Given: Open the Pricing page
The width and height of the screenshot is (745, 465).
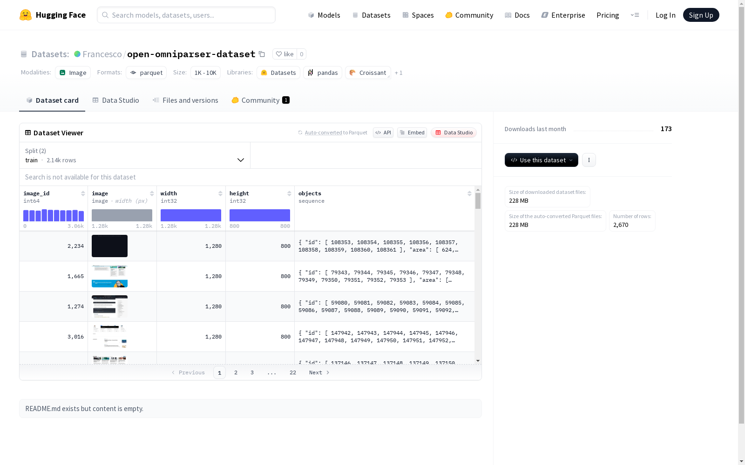Looking at the screenshot, I should tap(608, 15).
